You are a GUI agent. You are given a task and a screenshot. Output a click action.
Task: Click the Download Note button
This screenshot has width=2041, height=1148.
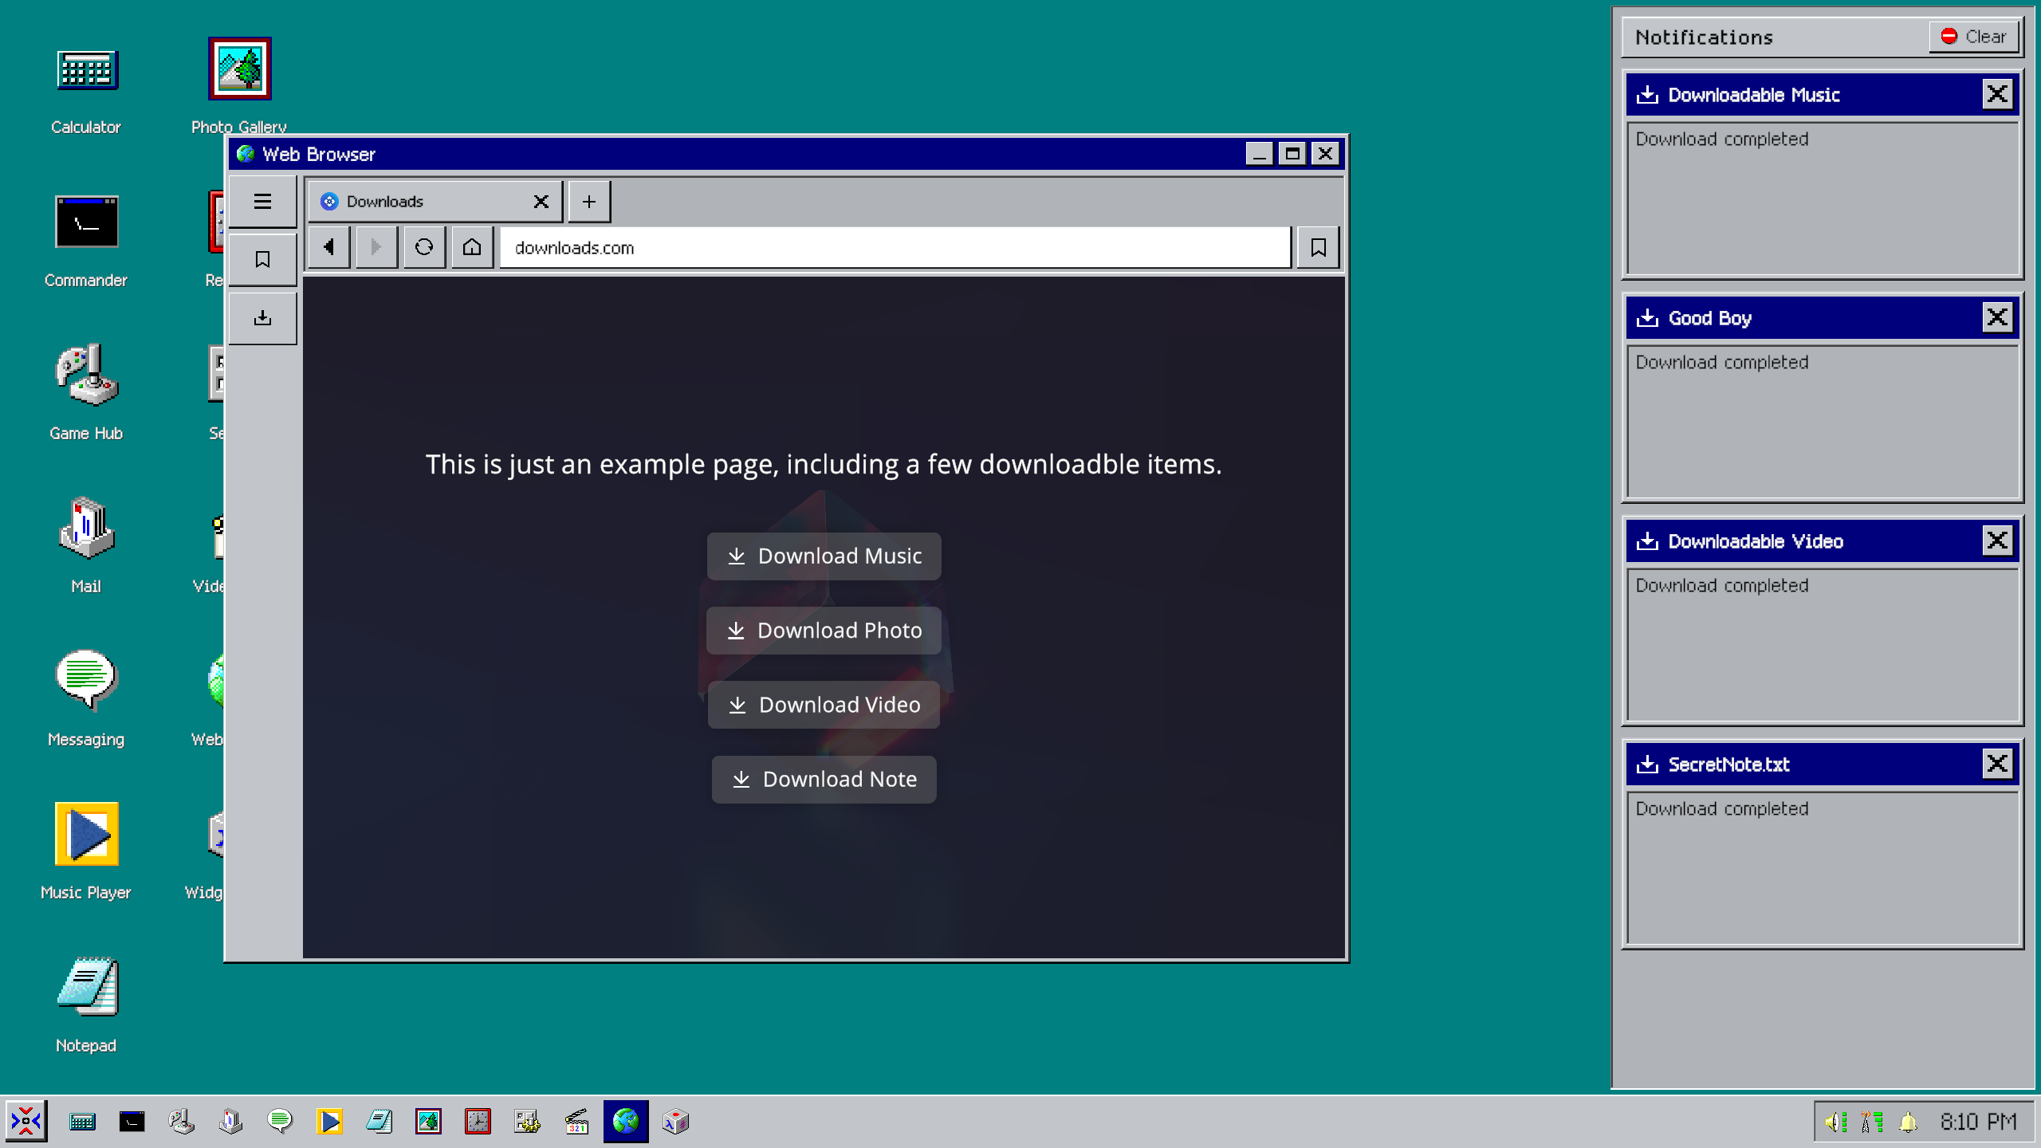824,779
